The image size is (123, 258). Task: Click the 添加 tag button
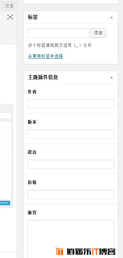98,33
